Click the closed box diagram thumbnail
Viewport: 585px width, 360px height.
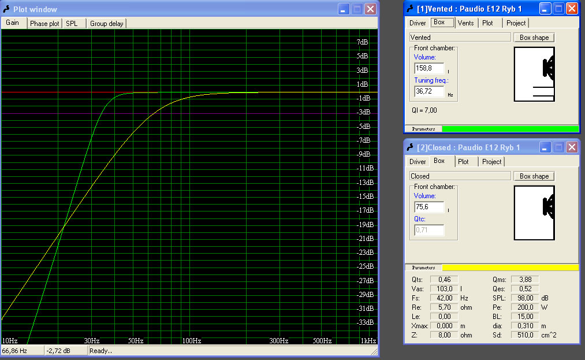pos(534,213)
